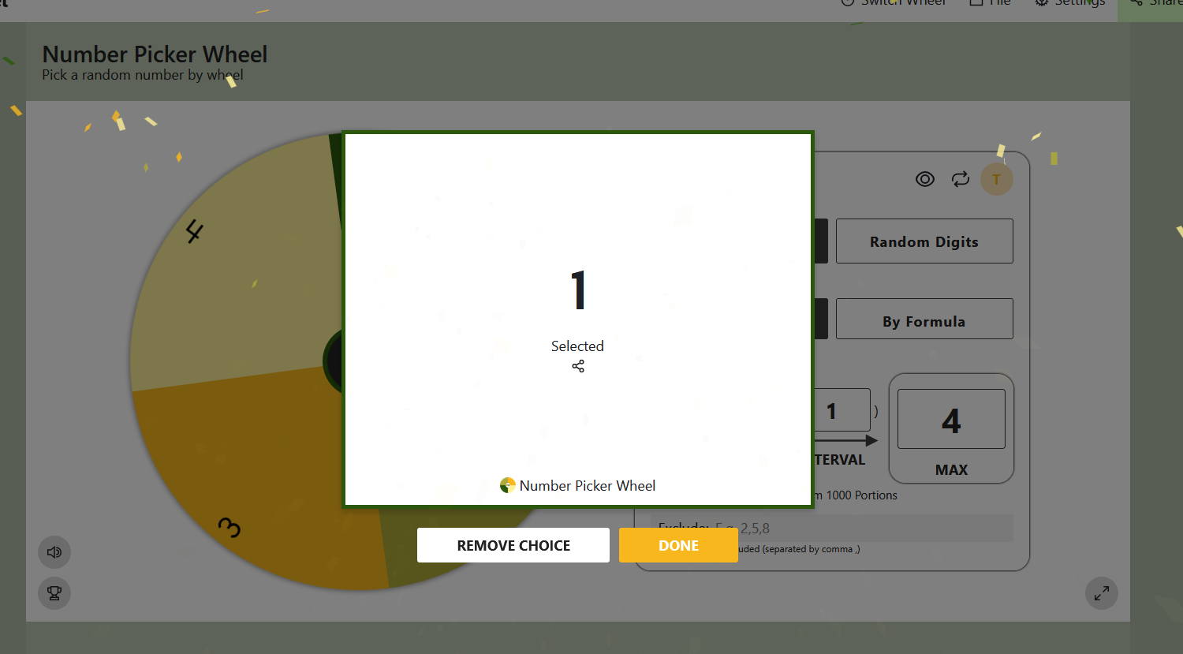Mute sound with the speaker icon
Screen dimensions: 1183x654
(54, 552)
